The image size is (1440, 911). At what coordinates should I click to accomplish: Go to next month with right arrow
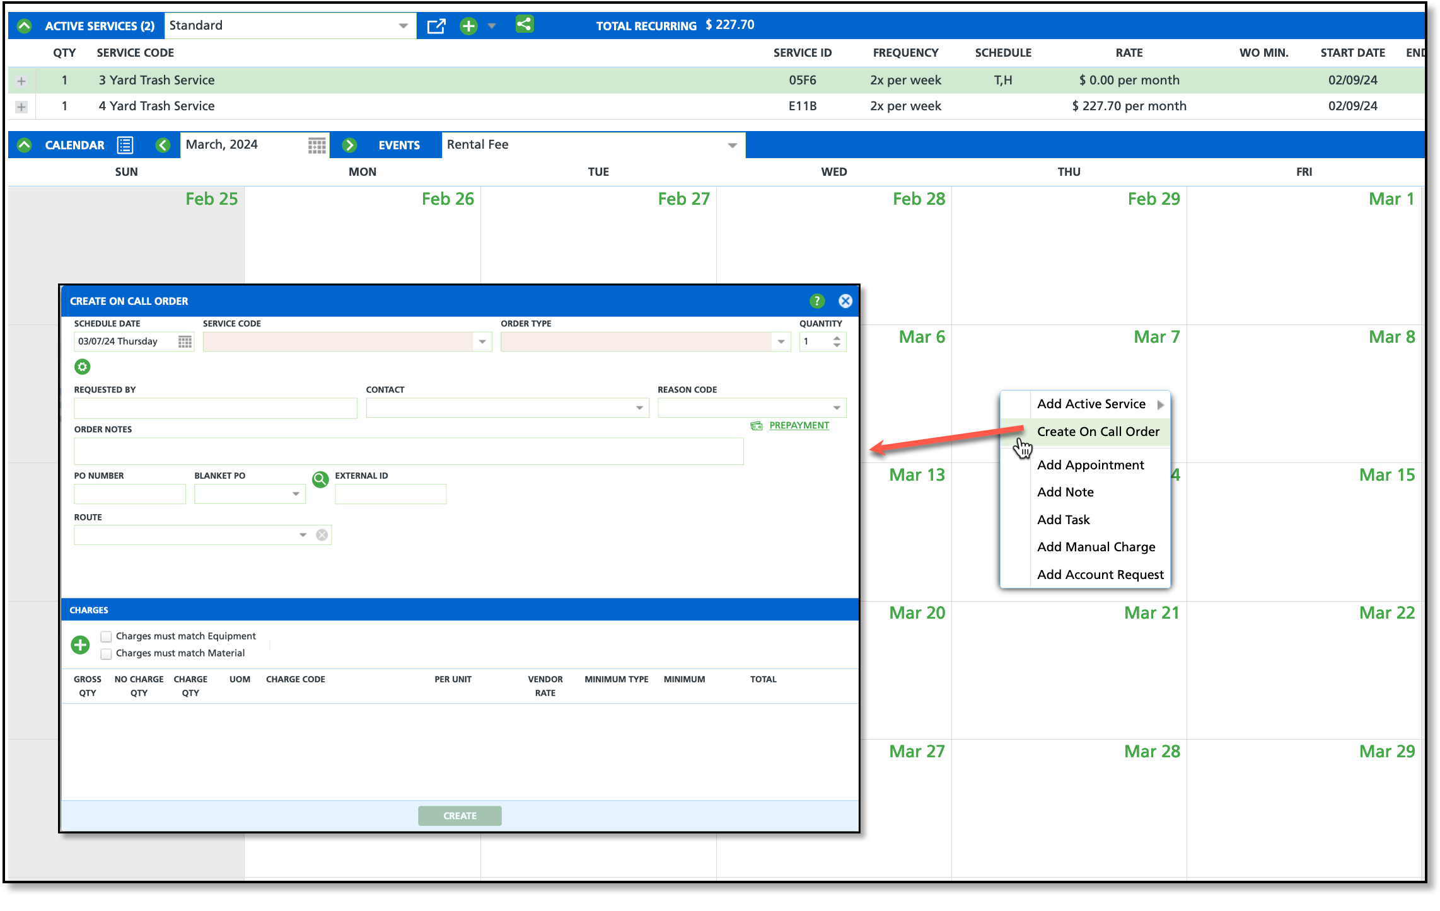(349, 145)
